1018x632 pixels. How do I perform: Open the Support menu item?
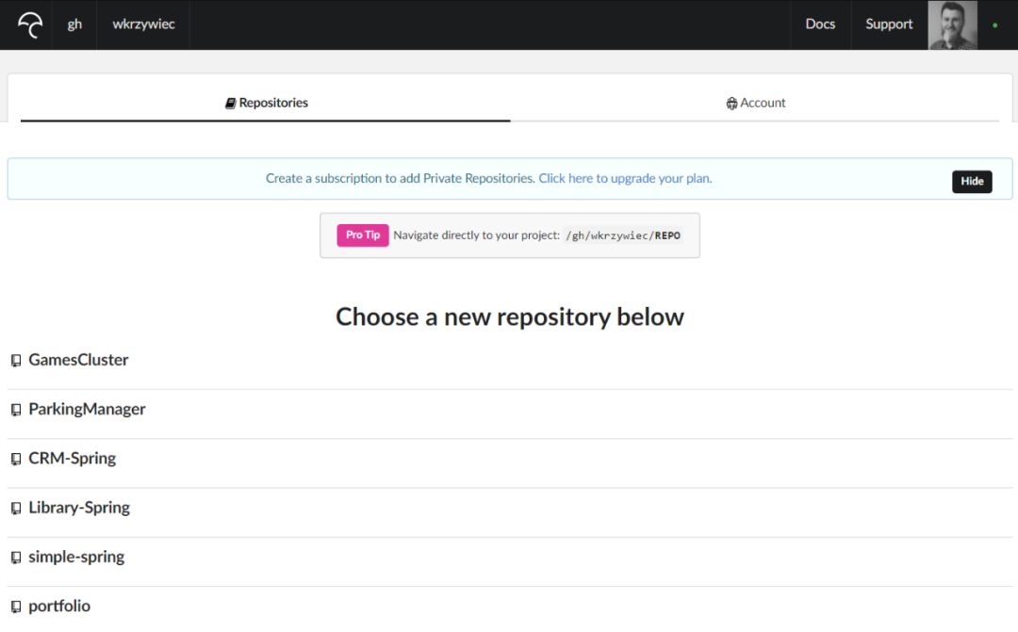pyautogui.click(x=889, y=24)
